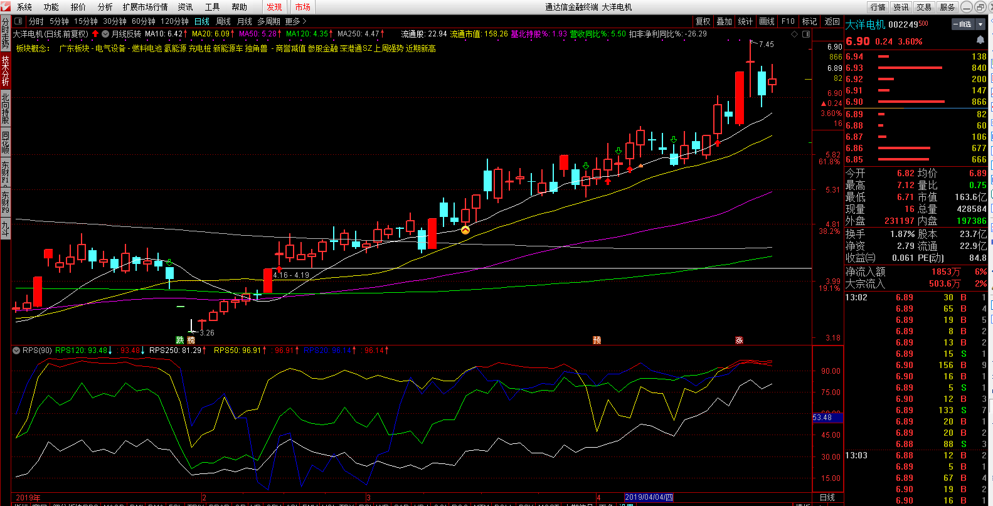
Task: Open the 北向持股 sidebar tab
Action: tap(5, 108)
